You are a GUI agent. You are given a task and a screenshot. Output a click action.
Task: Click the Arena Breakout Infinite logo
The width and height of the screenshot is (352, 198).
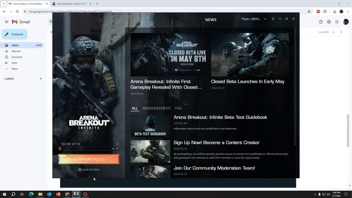[89, 122]
